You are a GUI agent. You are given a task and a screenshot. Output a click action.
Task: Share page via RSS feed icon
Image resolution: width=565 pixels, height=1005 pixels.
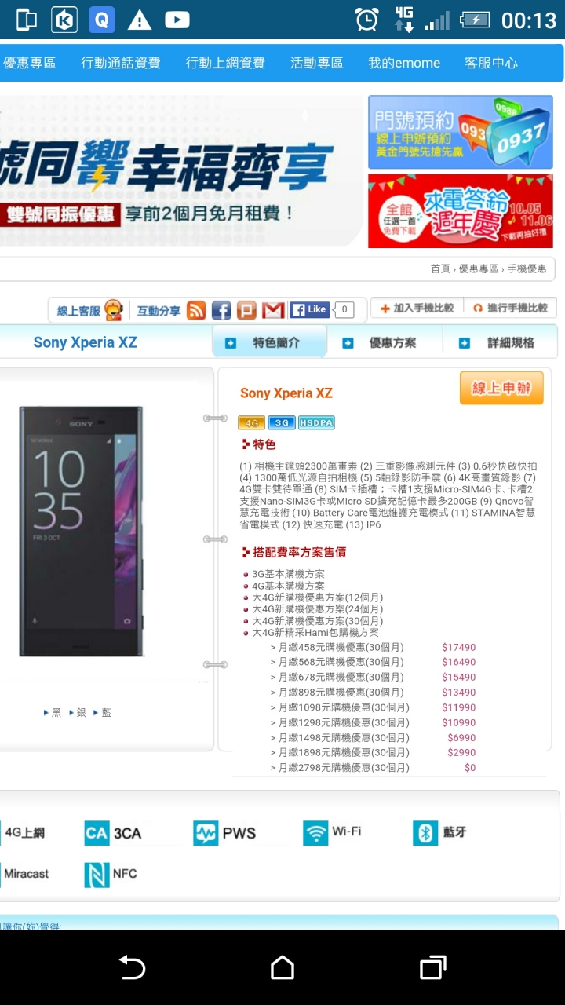196,310
